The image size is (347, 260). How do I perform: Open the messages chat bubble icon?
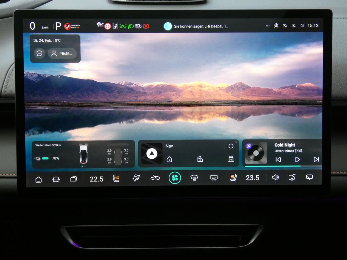[39, 53]
